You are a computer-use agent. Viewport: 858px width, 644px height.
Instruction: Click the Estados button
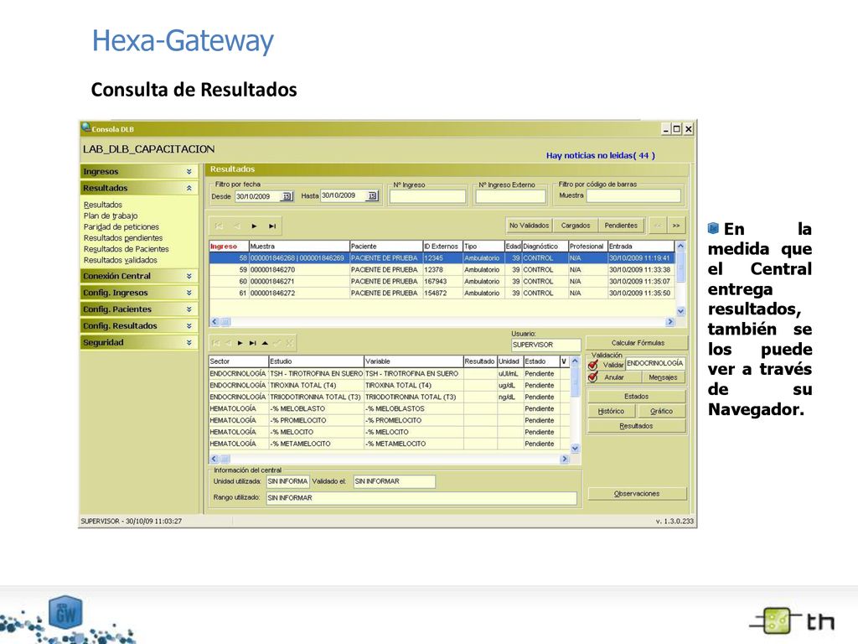(x=637, y=396)
